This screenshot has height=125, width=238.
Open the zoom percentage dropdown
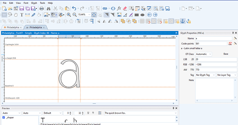[89, 15]
